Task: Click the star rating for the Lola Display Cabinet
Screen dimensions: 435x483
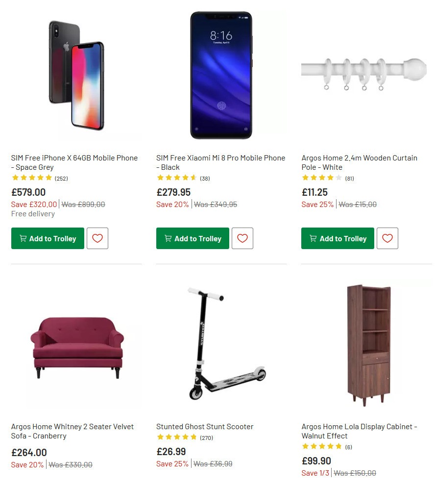Action: click(x=322, y=446)
